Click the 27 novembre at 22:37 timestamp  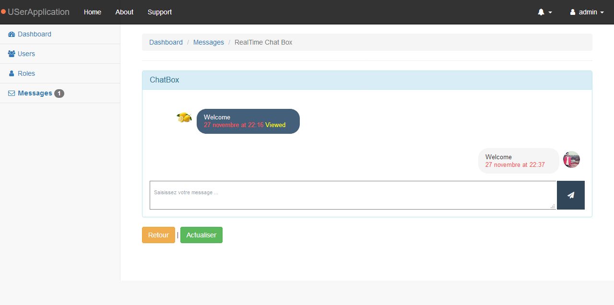point(515,164)
